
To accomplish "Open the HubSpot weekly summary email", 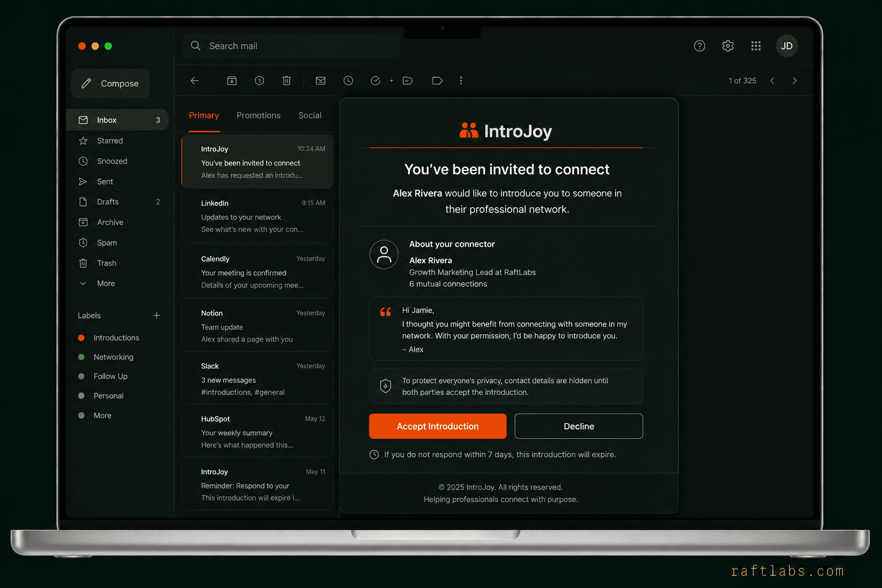I will click(x=257, y=432).
